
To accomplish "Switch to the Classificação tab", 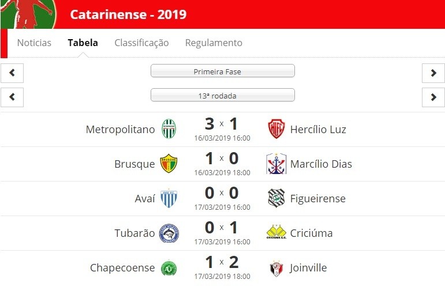I will click(141, 43).
